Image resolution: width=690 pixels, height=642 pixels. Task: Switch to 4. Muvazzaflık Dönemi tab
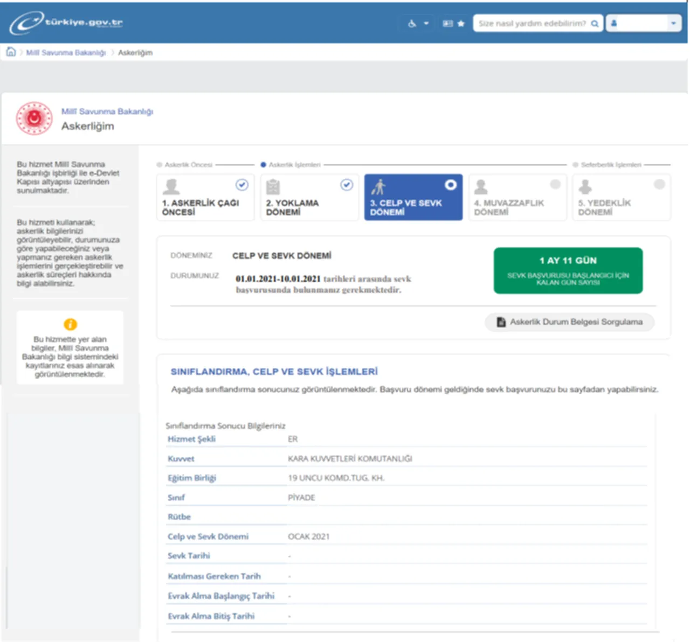pyautogui.click(x=517, y=198)
